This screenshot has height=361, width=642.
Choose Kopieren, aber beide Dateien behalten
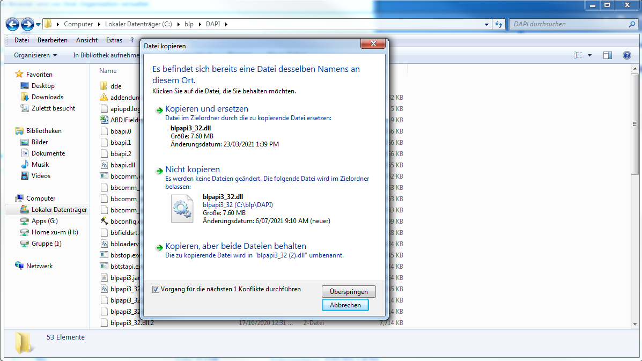tap(263, 251)
